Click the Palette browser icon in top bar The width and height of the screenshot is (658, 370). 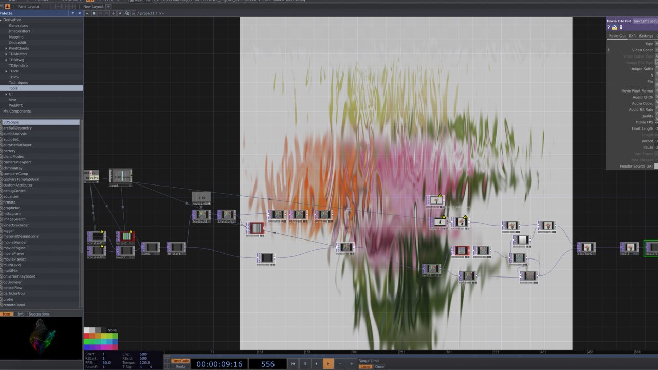tap(7, 7)
